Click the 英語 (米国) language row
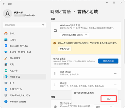Screen dimensions: 125x108 pos(86,73)
